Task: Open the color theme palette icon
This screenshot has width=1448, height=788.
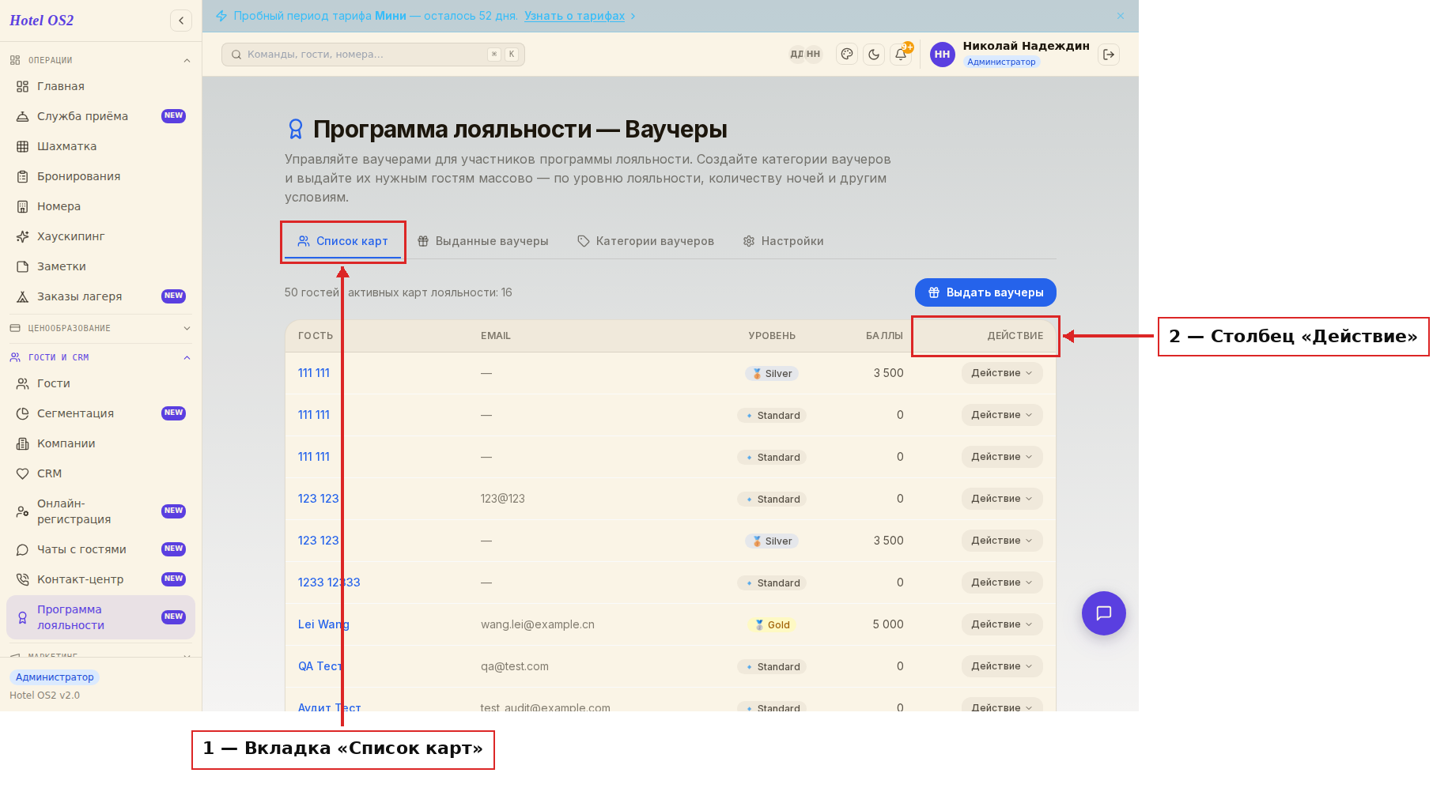Action: tap(847, 55)
